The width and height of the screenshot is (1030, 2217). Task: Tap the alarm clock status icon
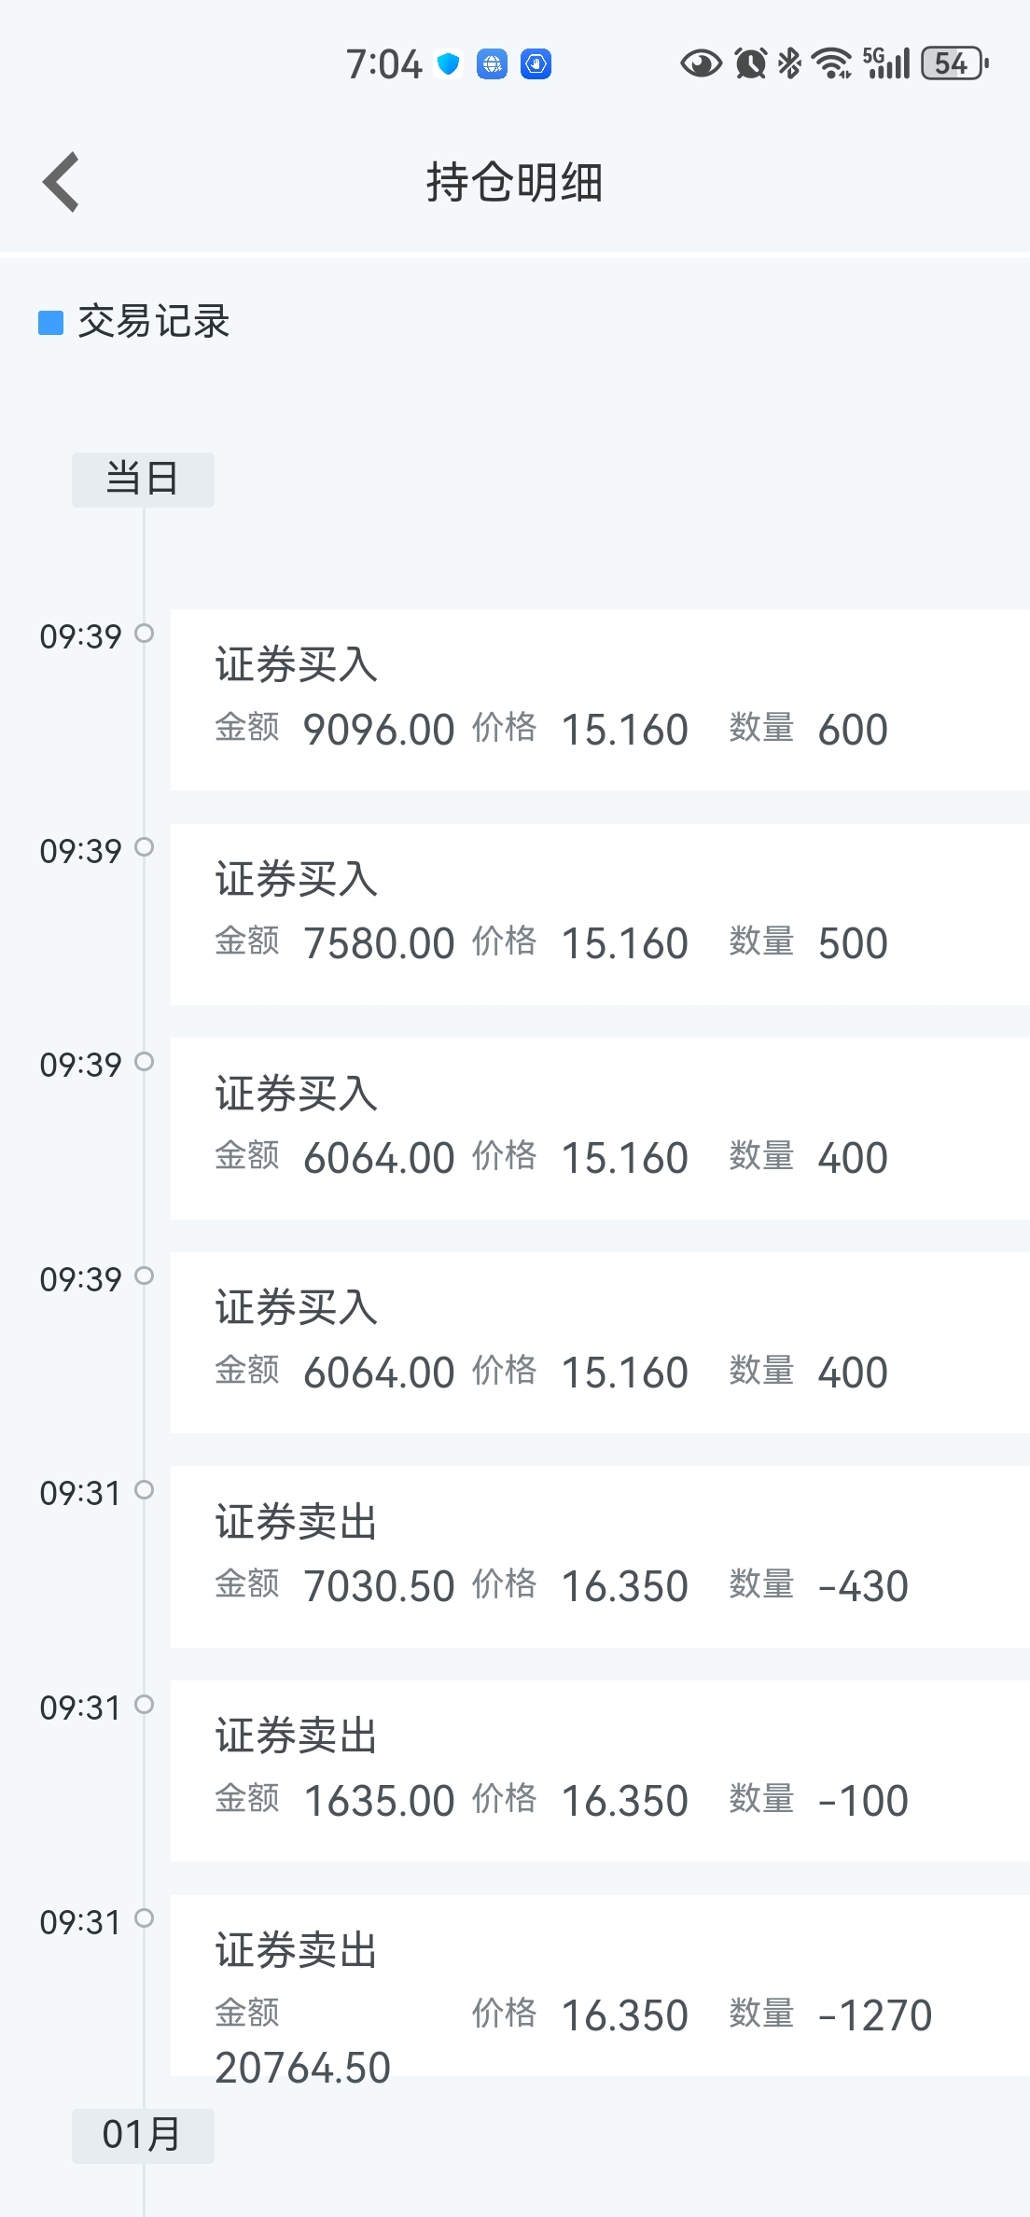tap(750, 63)
